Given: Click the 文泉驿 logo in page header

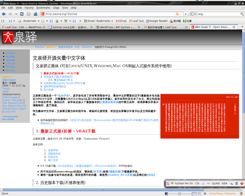Looking at the screenshot, I should click(20, 37).
